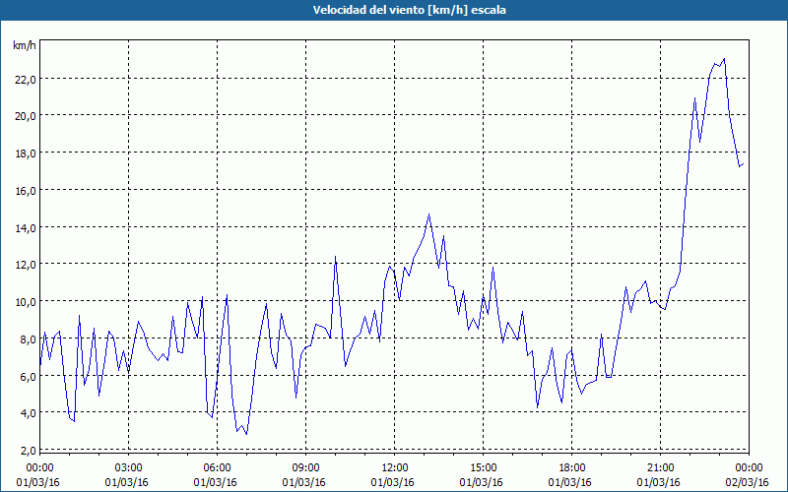This screenshot has width=788, height=492.
Task: Click the 'km/h' axis unit label
Action: click(25, 45)
